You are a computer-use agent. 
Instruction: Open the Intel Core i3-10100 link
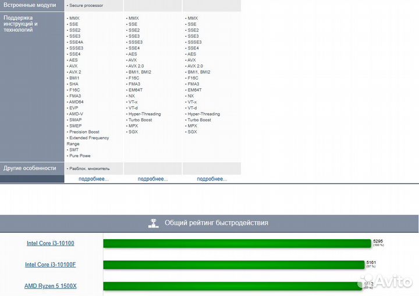click(x=51, y=243)
